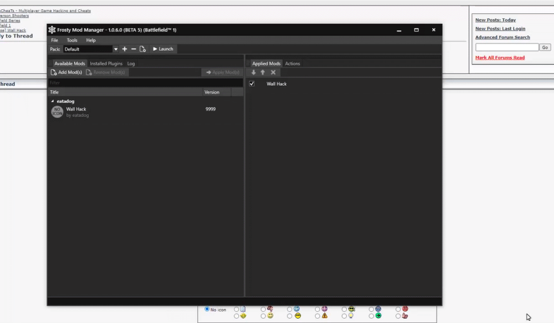Collapse the eatadog mod group

(53, 101)
